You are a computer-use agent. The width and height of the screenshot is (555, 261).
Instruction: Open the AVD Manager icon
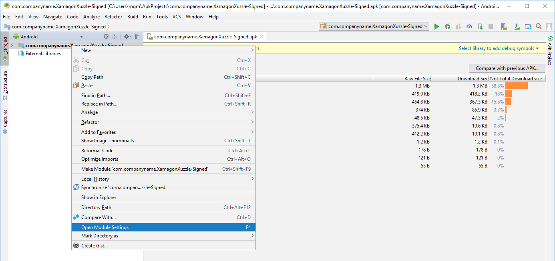coord(505,26)
